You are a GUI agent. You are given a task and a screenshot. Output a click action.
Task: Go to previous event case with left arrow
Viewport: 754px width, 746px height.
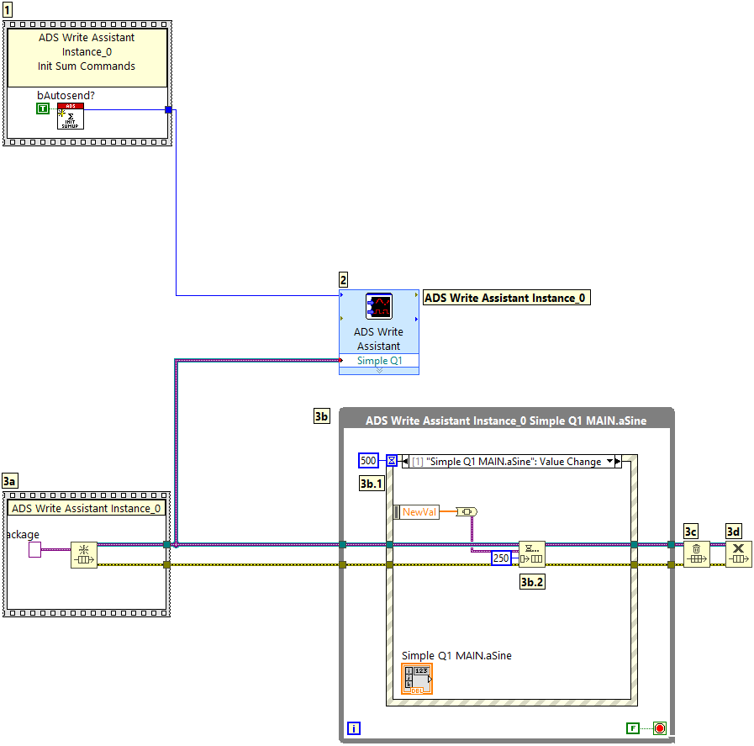point(405,461)
